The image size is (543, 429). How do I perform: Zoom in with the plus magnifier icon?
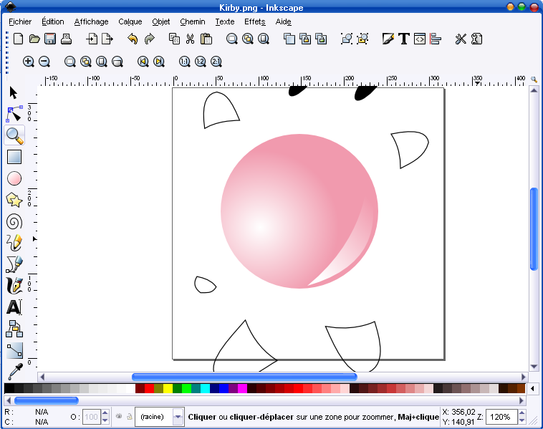(x=29, y=62)
